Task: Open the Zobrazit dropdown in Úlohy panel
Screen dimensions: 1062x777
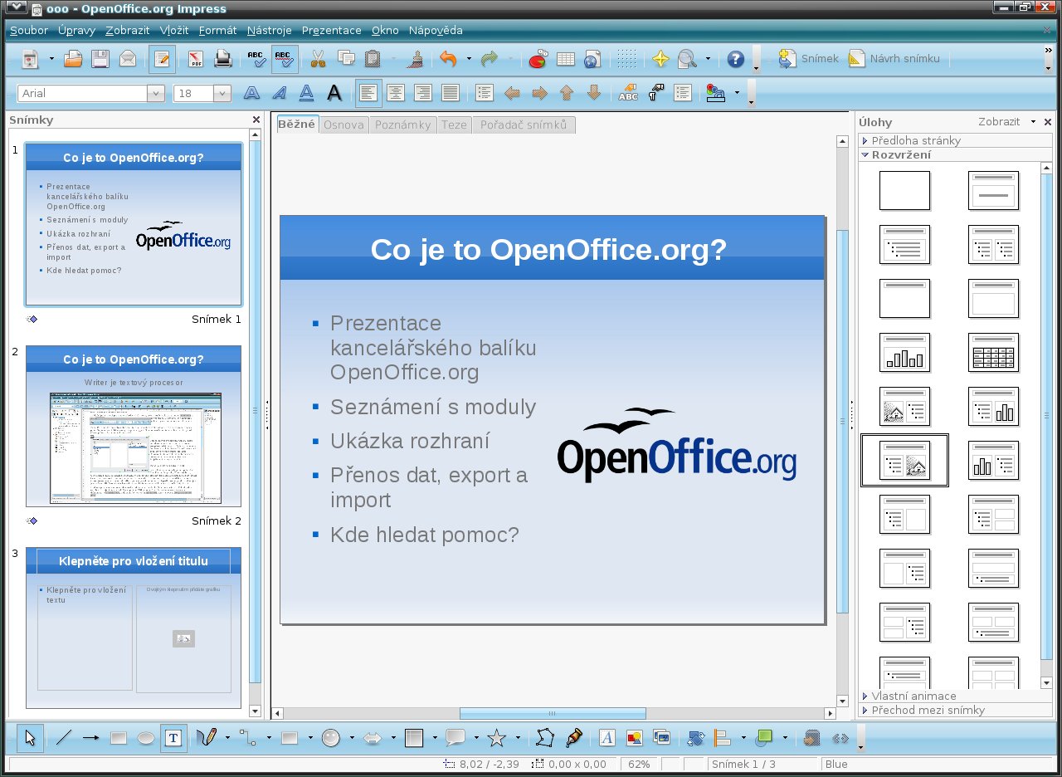Action: point(1007,121)
